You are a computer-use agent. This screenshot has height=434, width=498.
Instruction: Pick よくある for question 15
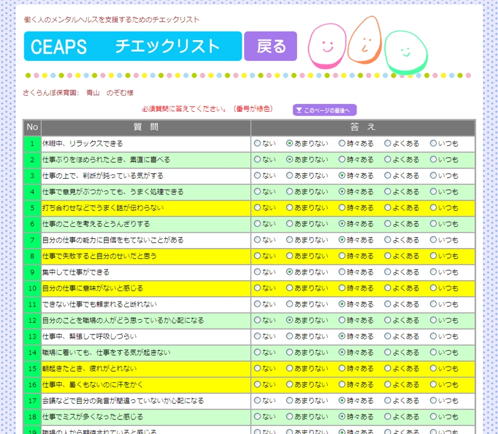tap(387, 368)
